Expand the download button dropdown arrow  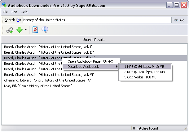pos(26,30)
